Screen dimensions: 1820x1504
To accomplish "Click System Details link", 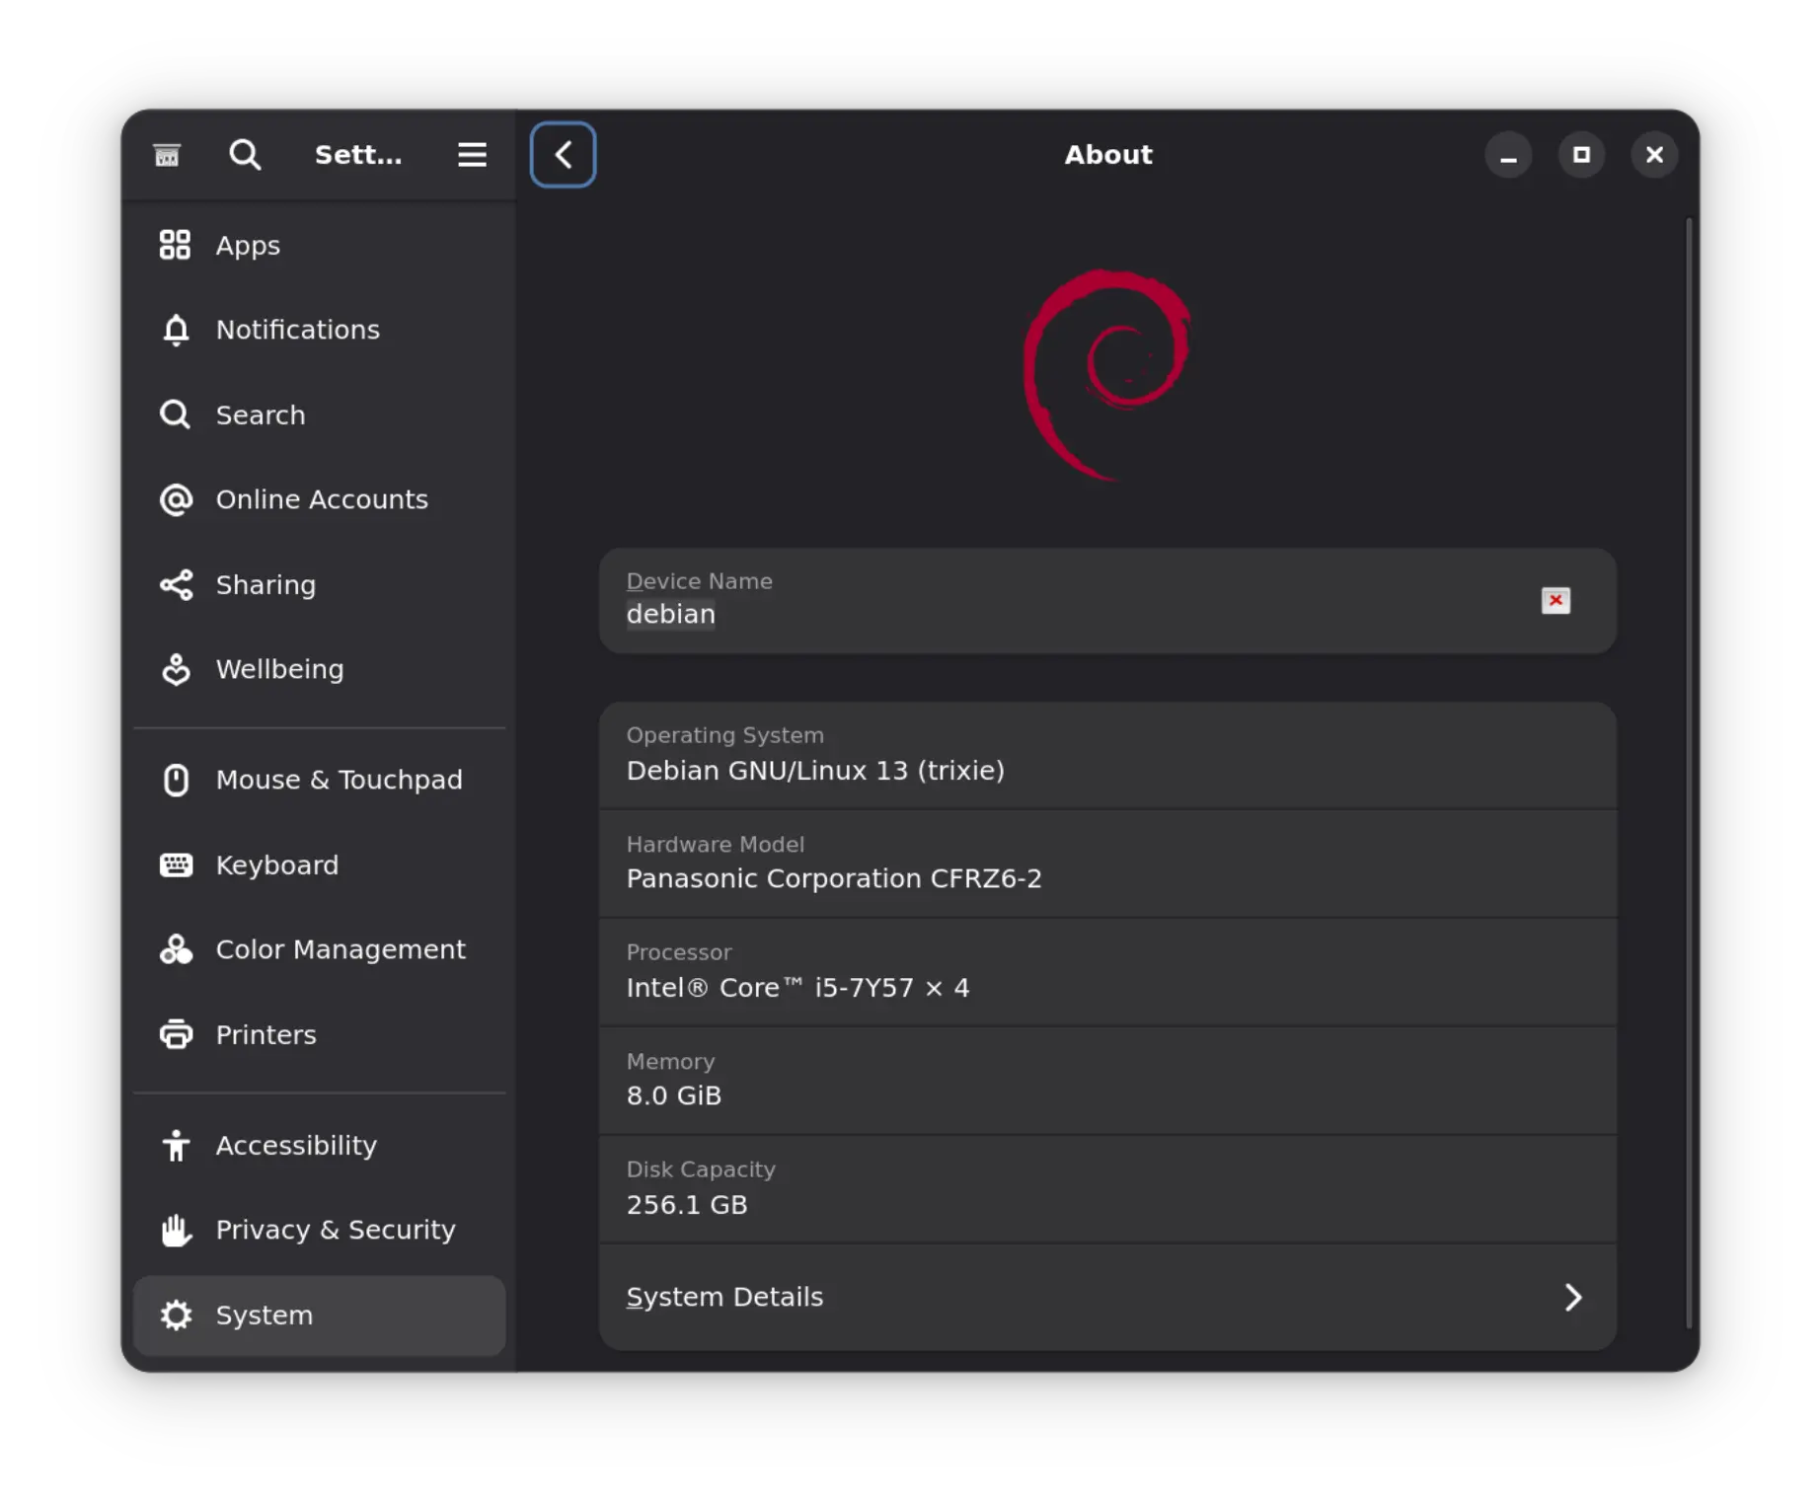I will pos(724,1297).
